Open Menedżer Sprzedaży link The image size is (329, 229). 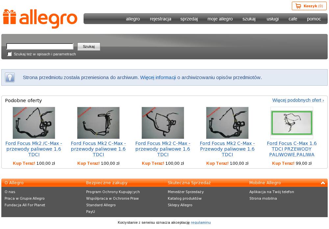point(186,192)
